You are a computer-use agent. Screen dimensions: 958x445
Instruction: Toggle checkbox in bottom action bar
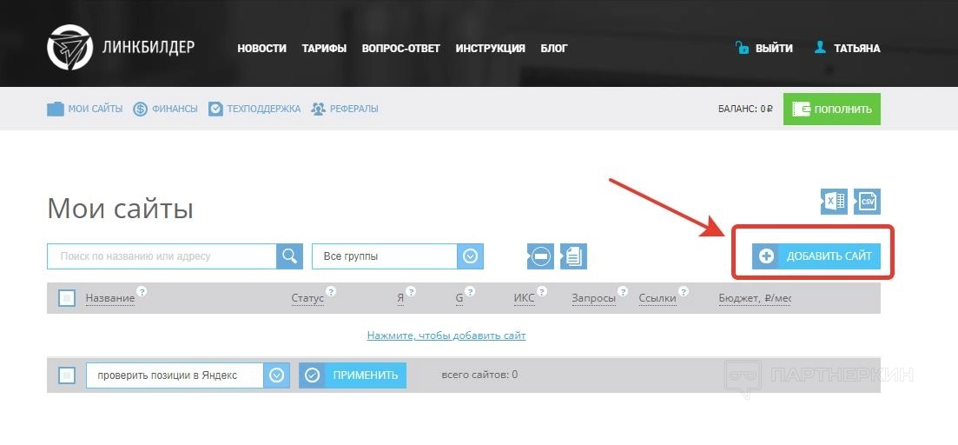click(x=67, y=375)
